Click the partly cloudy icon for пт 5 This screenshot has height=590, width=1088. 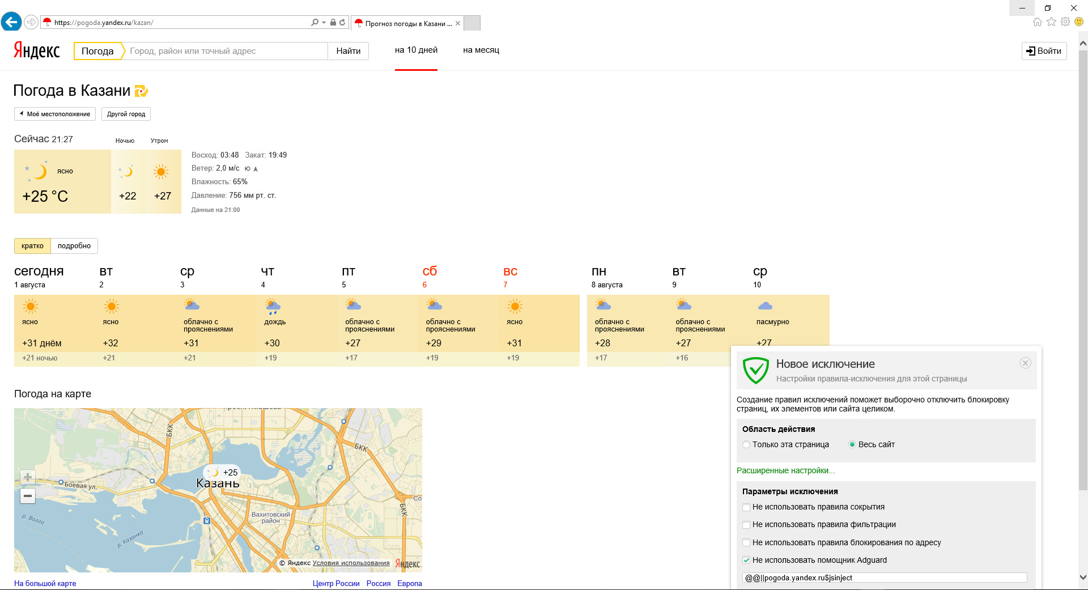pyautogui.click(x=353, y=305)
